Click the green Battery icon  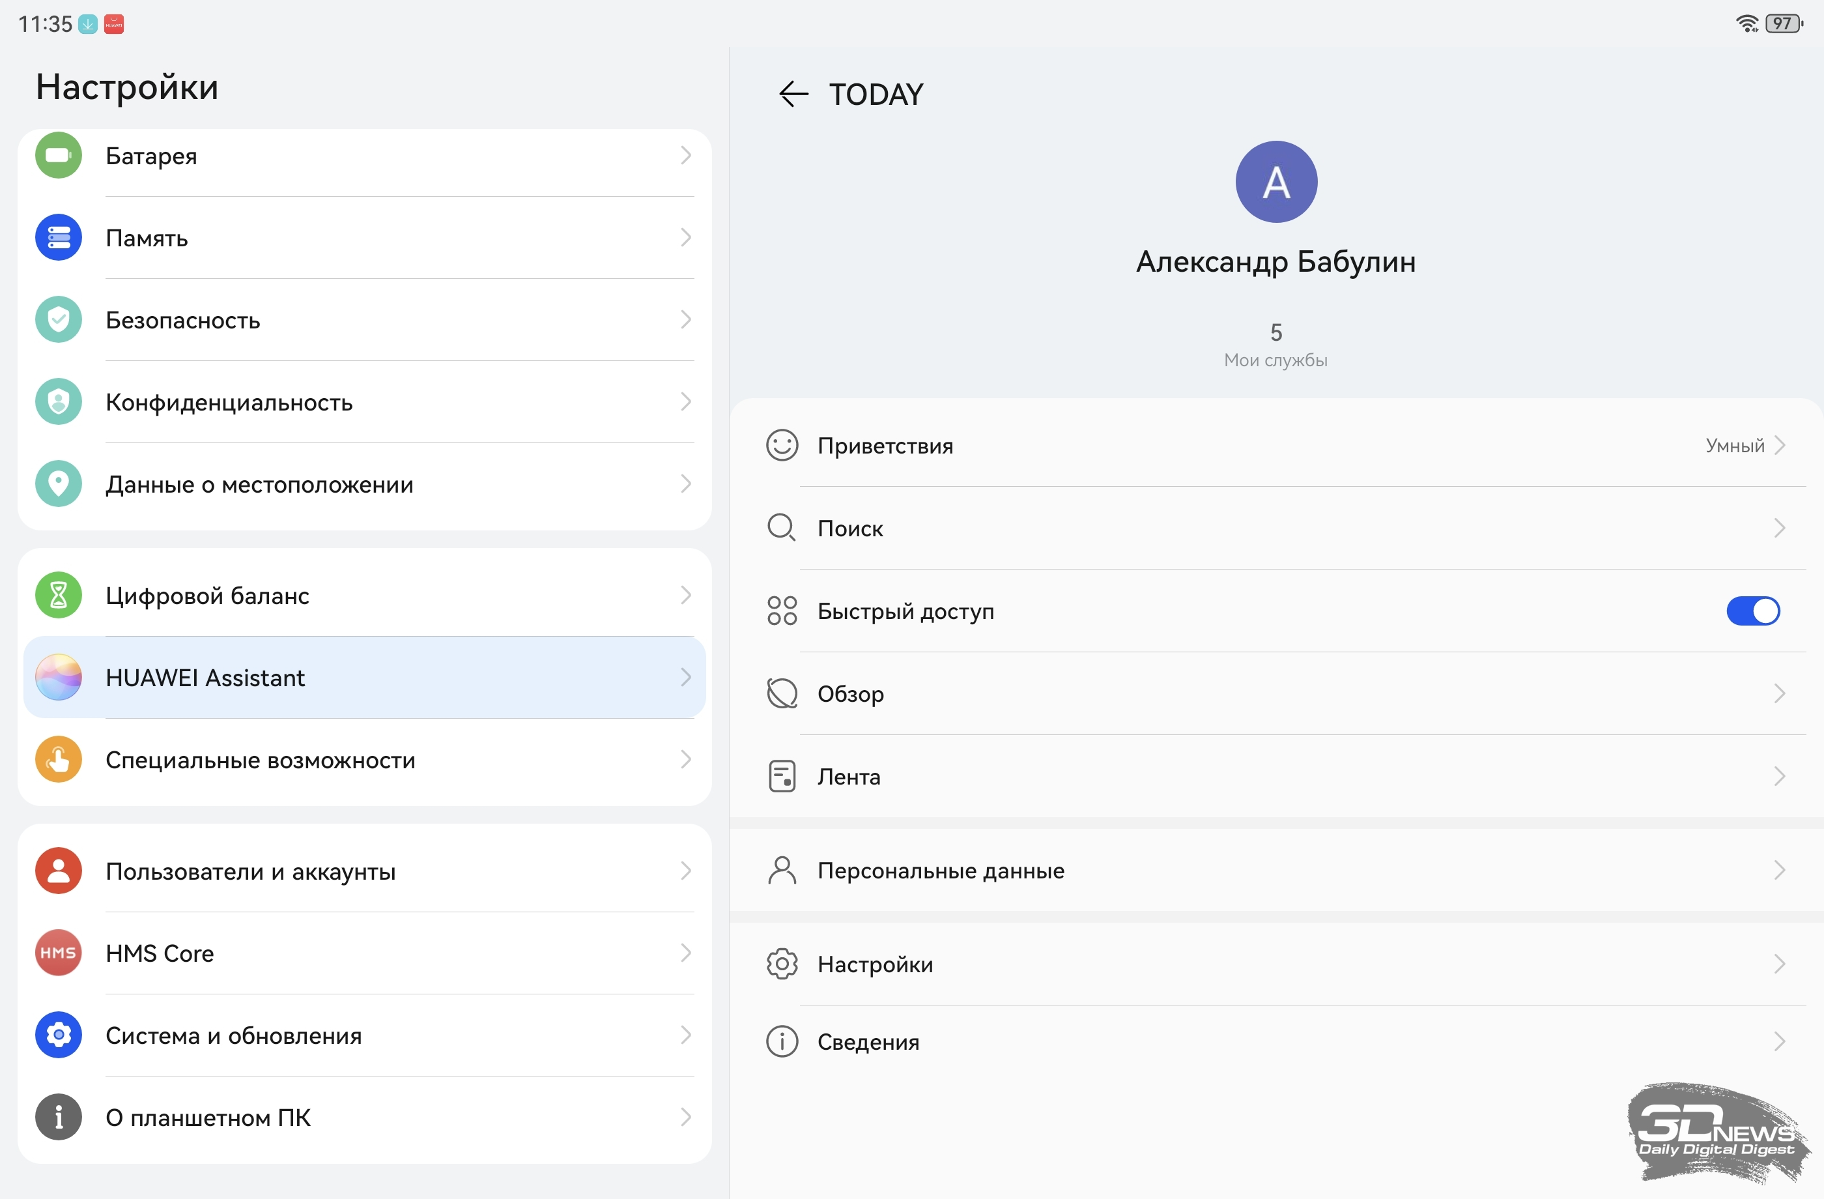(x=58, y=156)
